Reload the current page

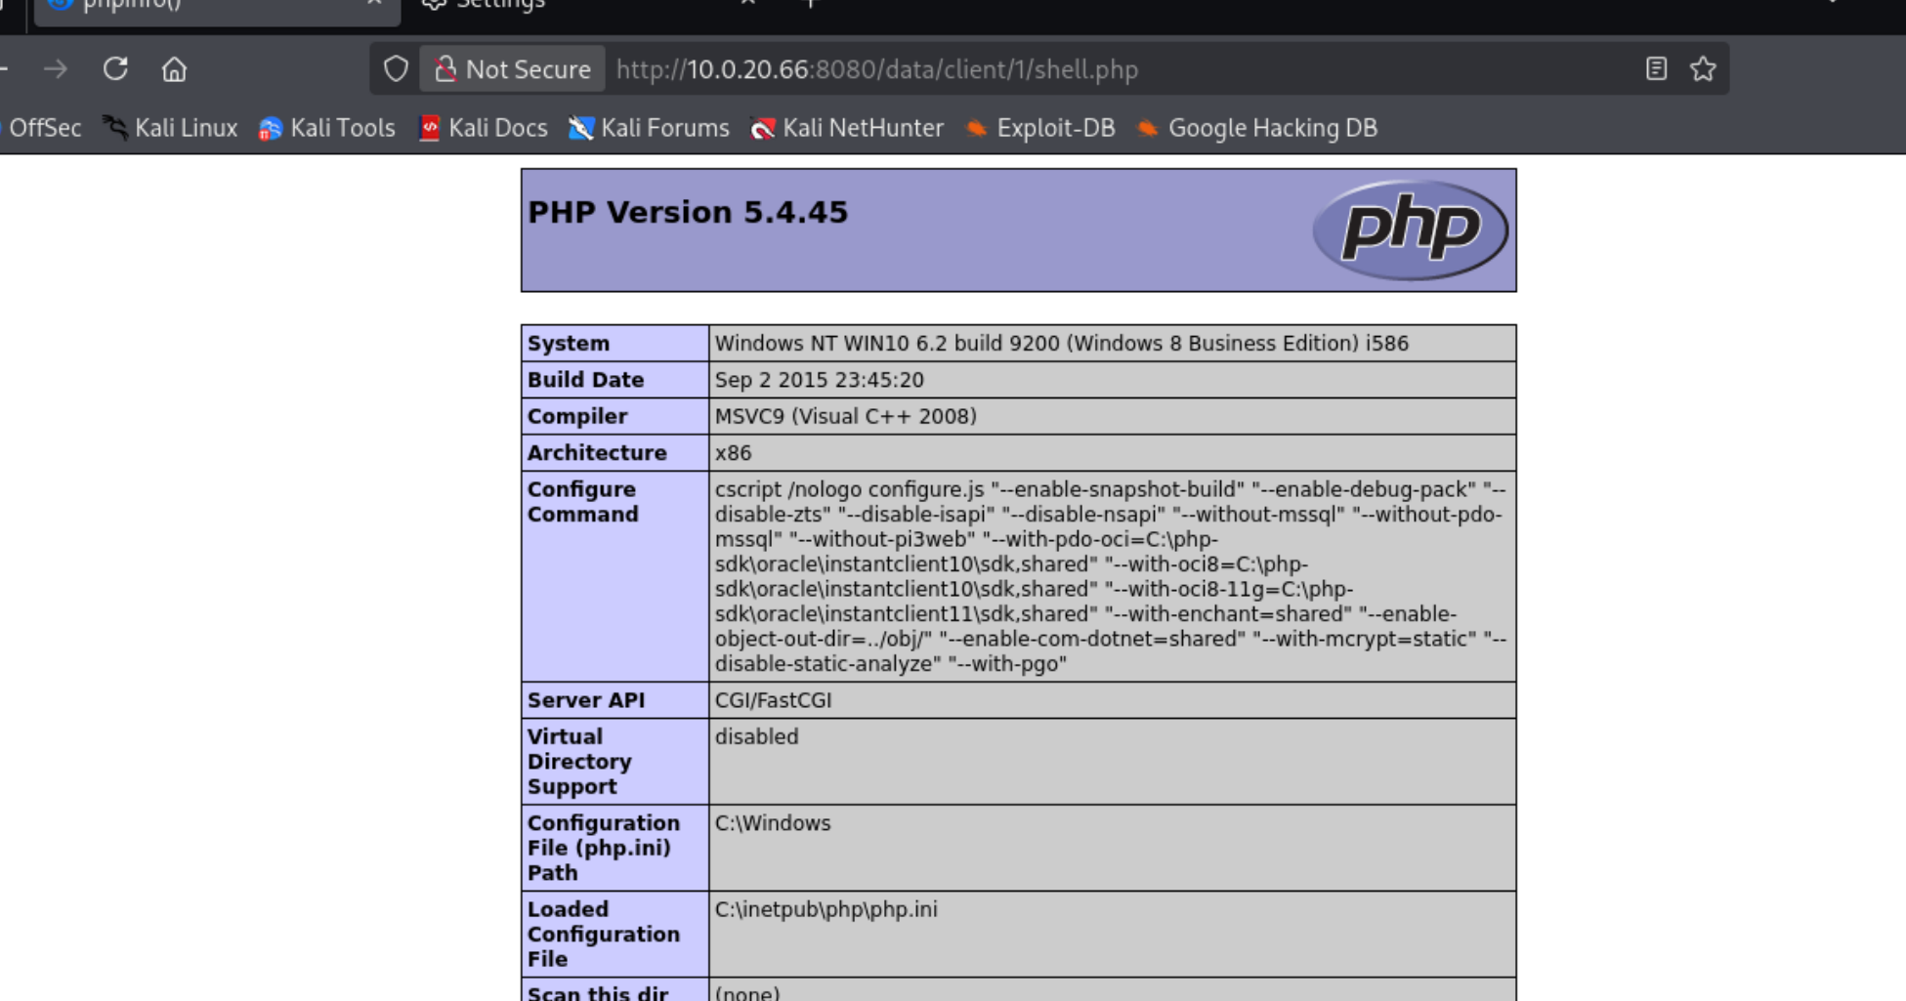115,69
